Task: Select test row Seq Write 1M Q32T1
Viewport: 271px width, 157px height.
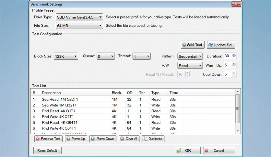Action: point(133,105)
